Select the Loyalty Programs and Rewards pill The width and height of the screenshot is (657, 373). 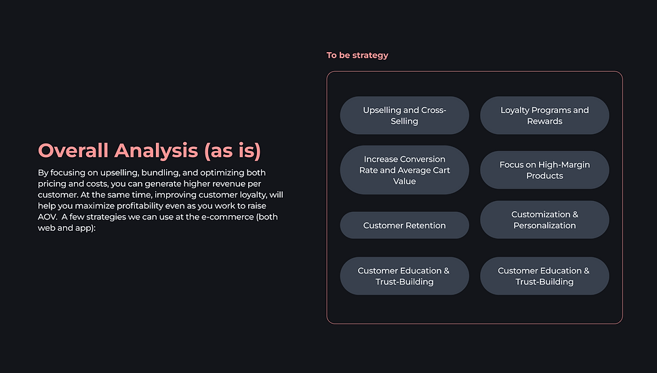tap(544, 115)
